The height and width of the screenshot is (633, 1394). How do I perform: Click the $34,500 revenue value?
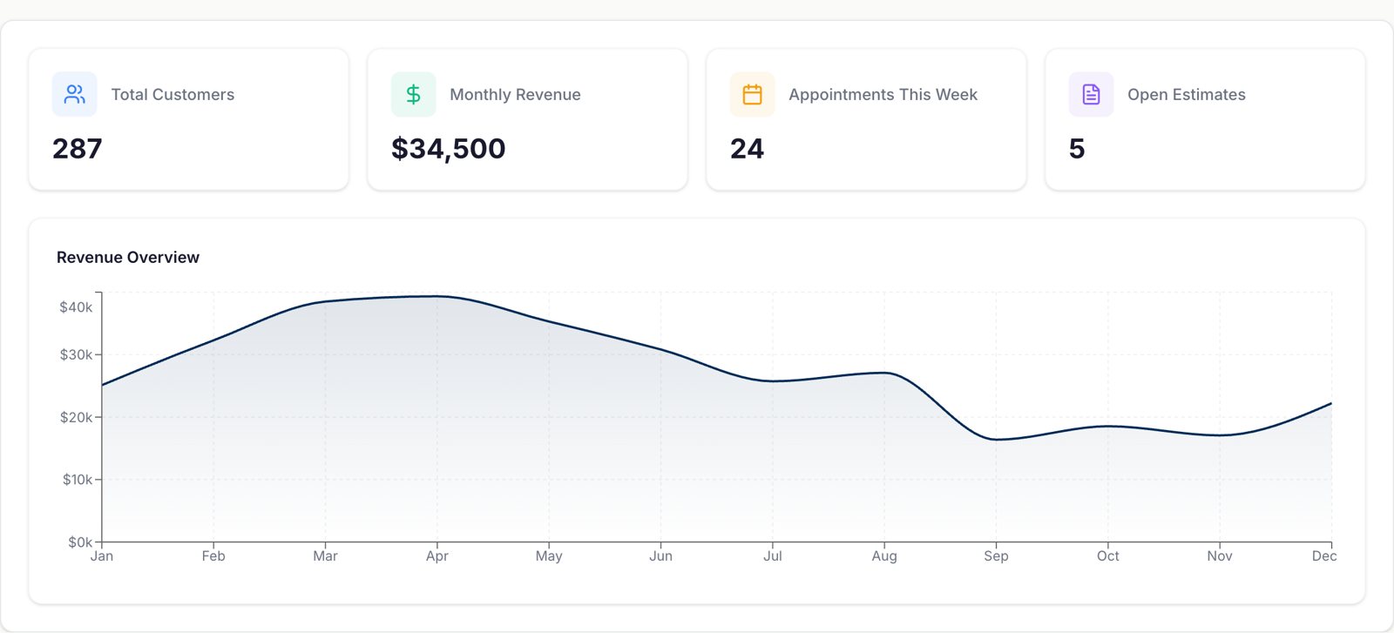click(448, 149)
